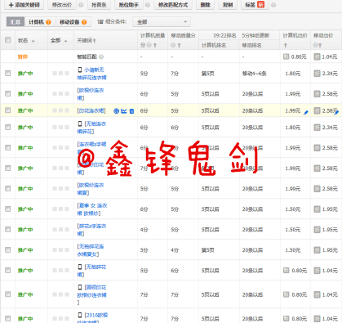Click the orange 暂停 status text
Screen dimensions: 342x323
23,56
